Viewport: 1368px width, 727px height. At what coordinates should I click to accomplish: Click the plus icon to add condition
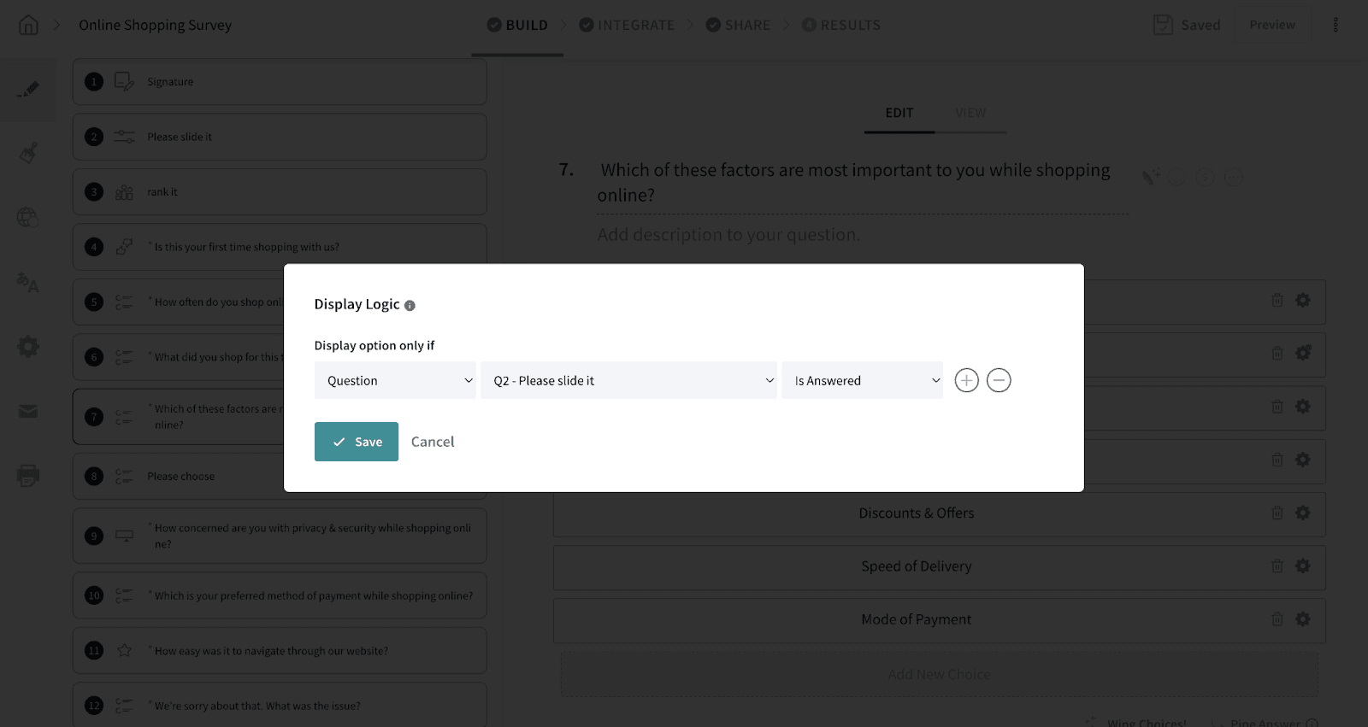[x=966, y=380]
